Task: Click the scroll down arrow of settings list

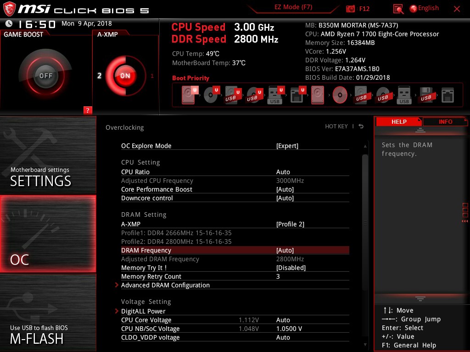Action: pos(365,345)
